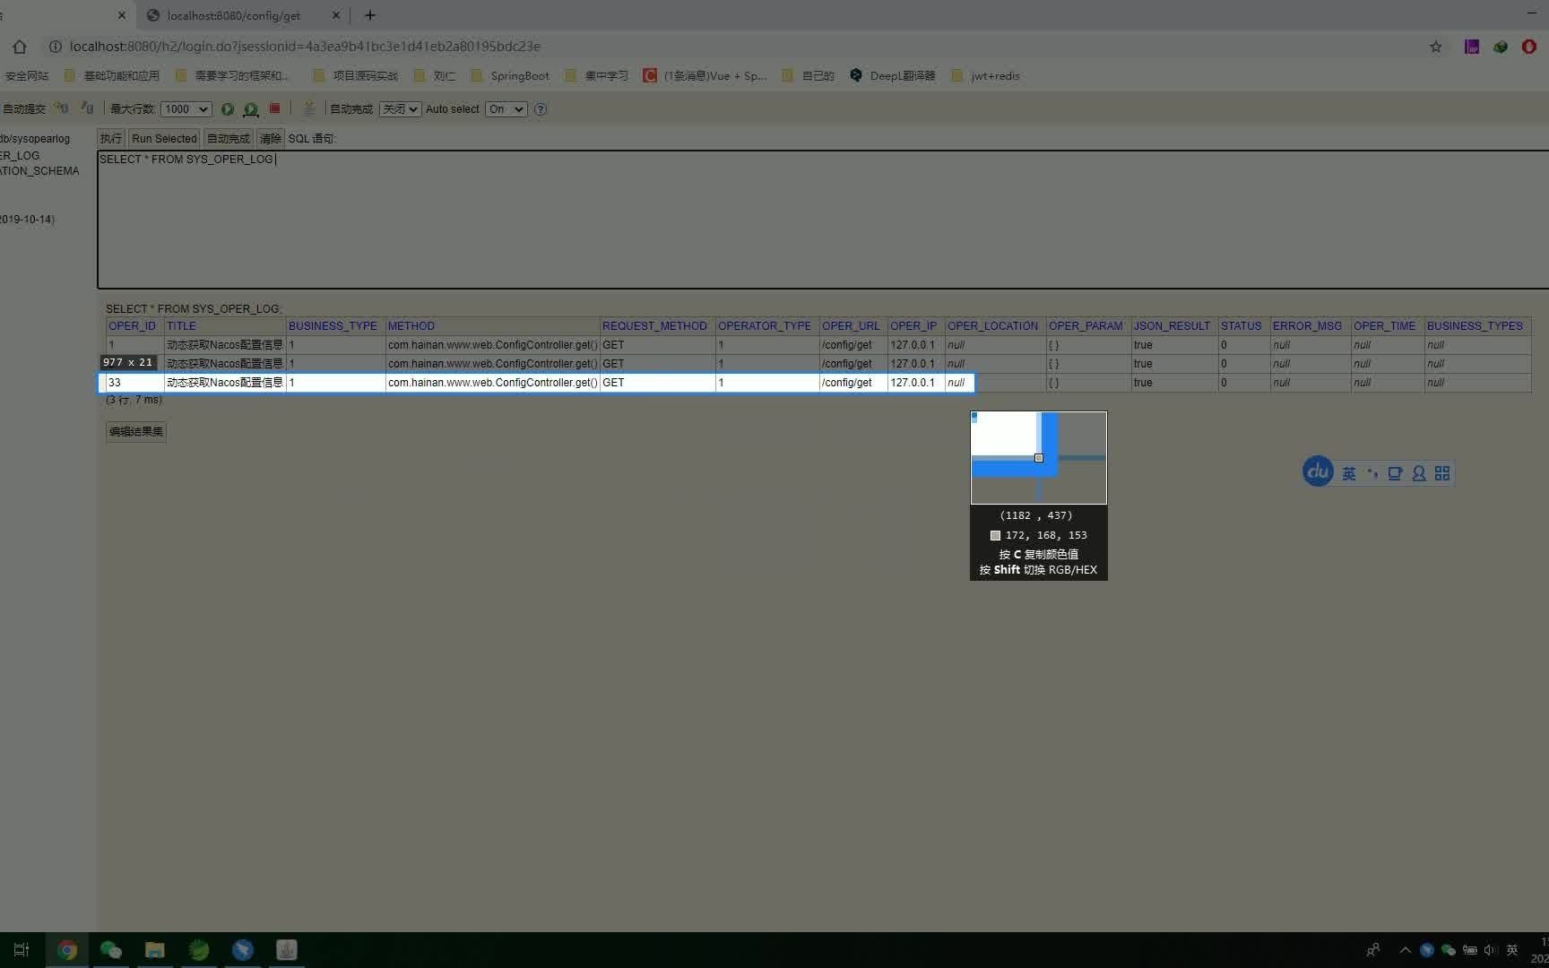Open the 自己的 bookmark folder
Screen dimensions: 1549x968
tap(809, 76)
